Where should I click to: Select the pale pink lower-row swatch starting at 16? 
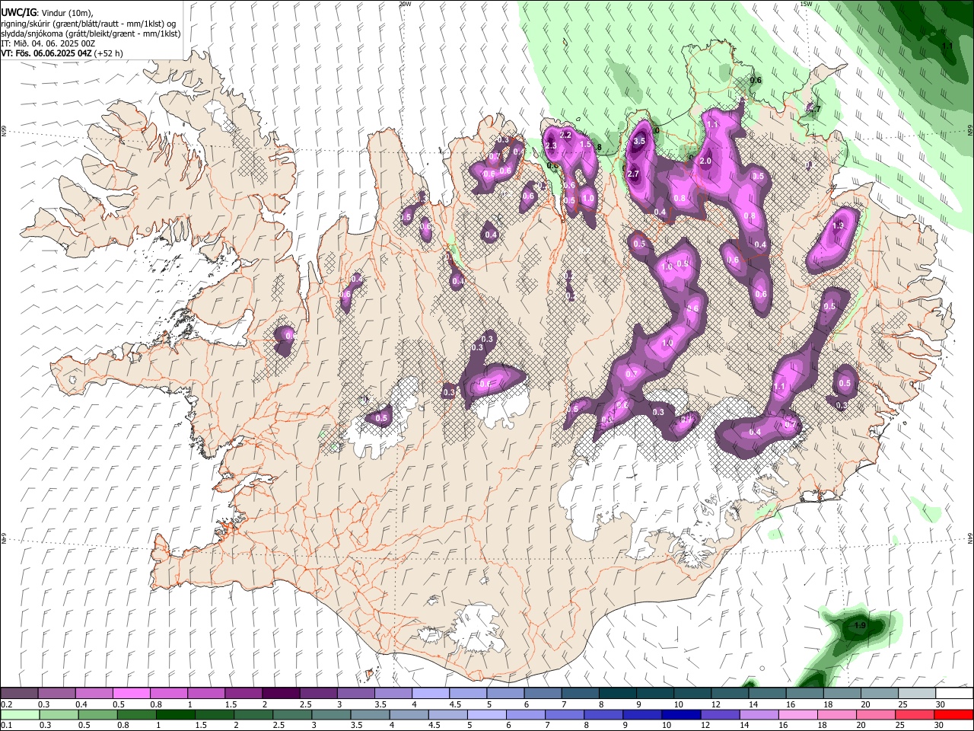point(797,714)
